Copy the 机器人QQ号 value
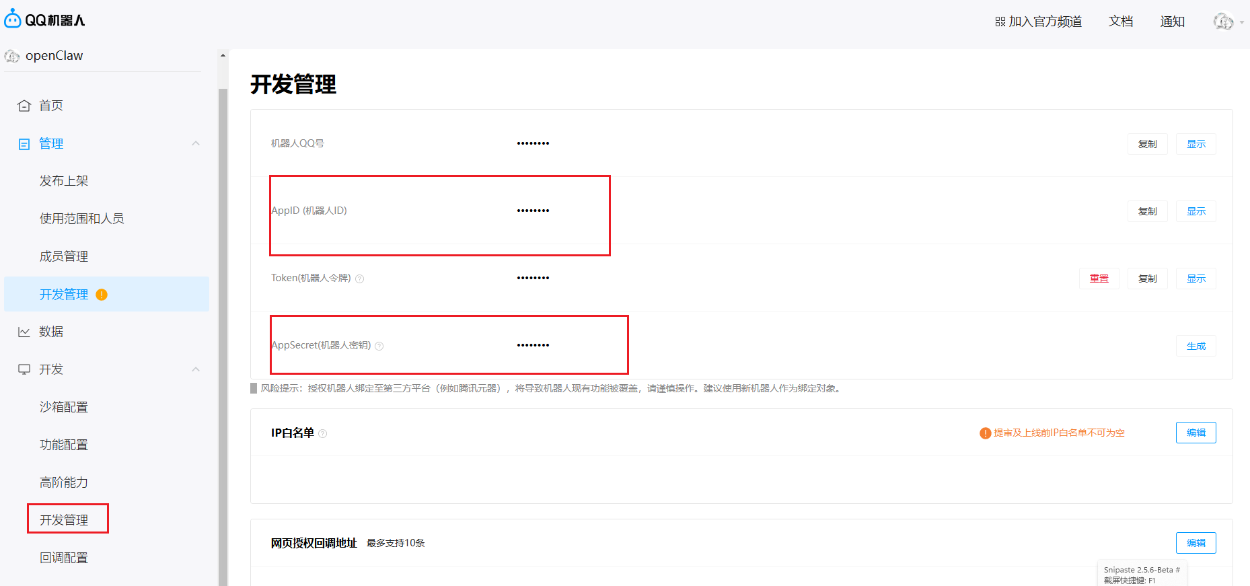This screenshot has width=1250, height=586. click(x=1147, y=144)
